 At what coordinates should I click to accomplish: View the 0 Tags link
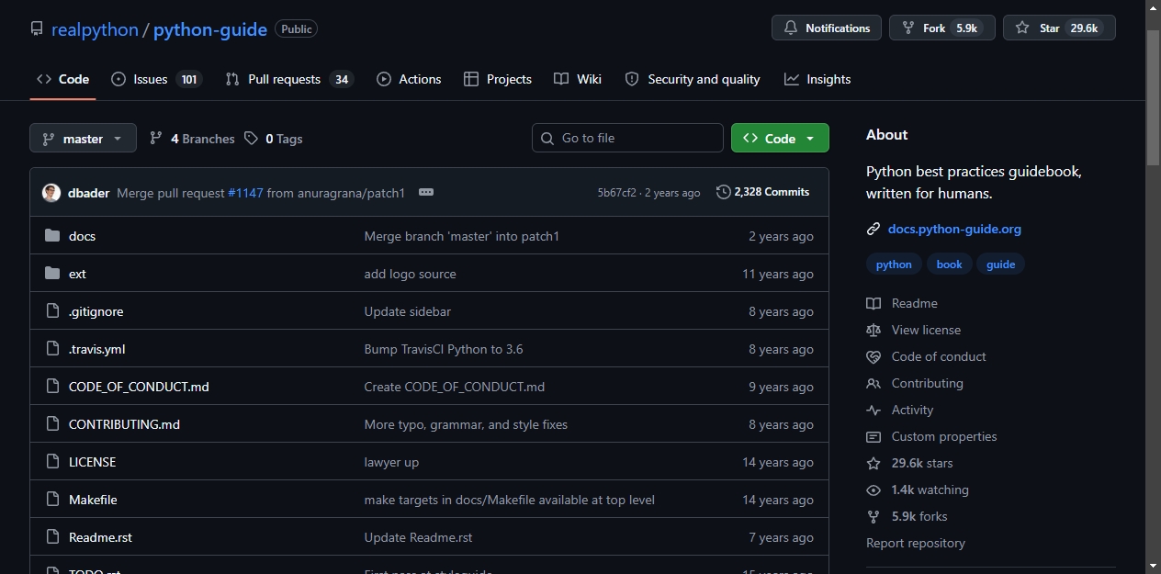[x=274, y=139]
